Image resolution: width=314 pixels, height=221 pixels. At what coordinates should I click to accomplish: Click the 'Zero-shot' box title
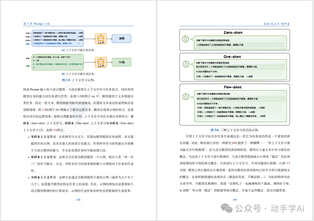pos(233,33)
